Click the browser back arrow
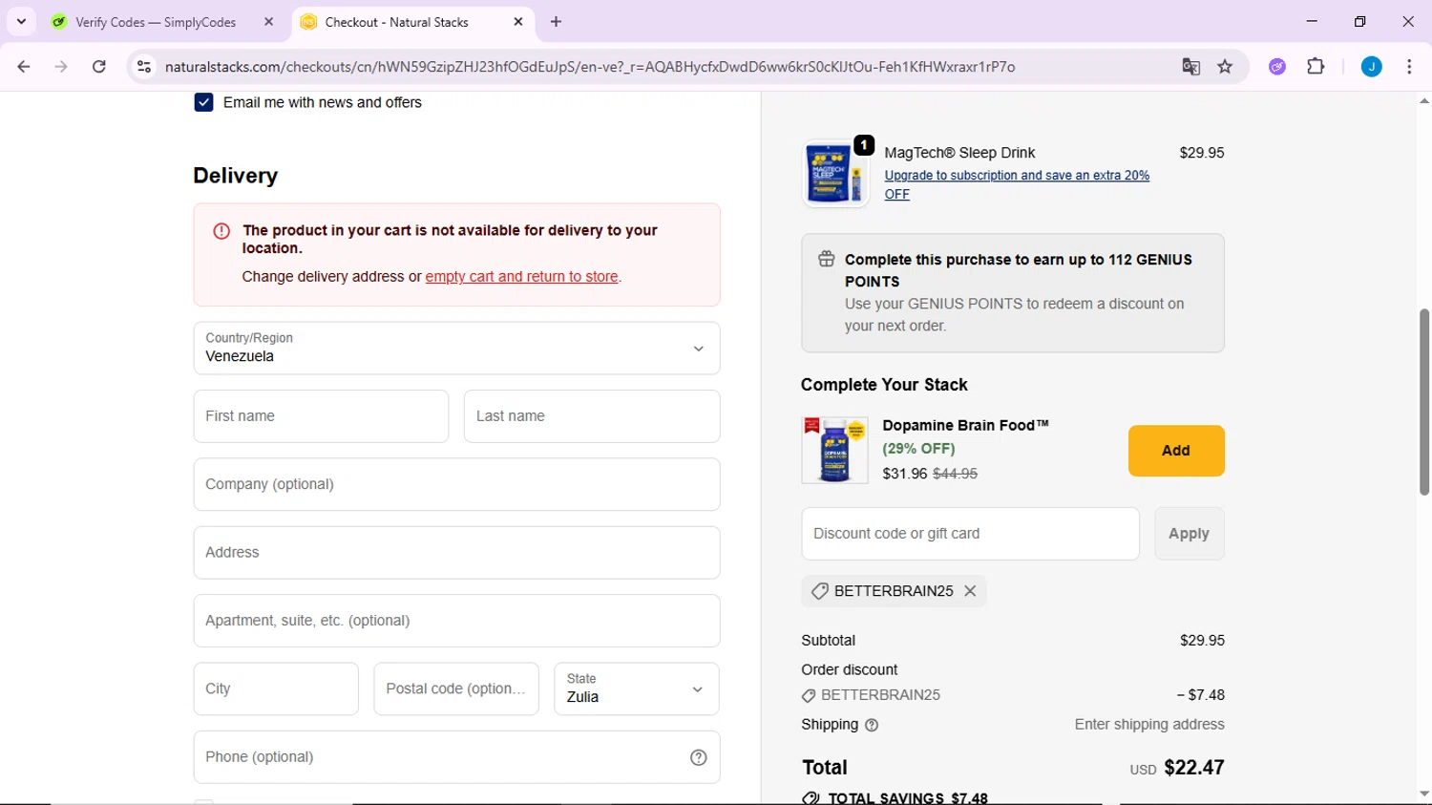Screen dimensions: 1432x805 point(24,67)
